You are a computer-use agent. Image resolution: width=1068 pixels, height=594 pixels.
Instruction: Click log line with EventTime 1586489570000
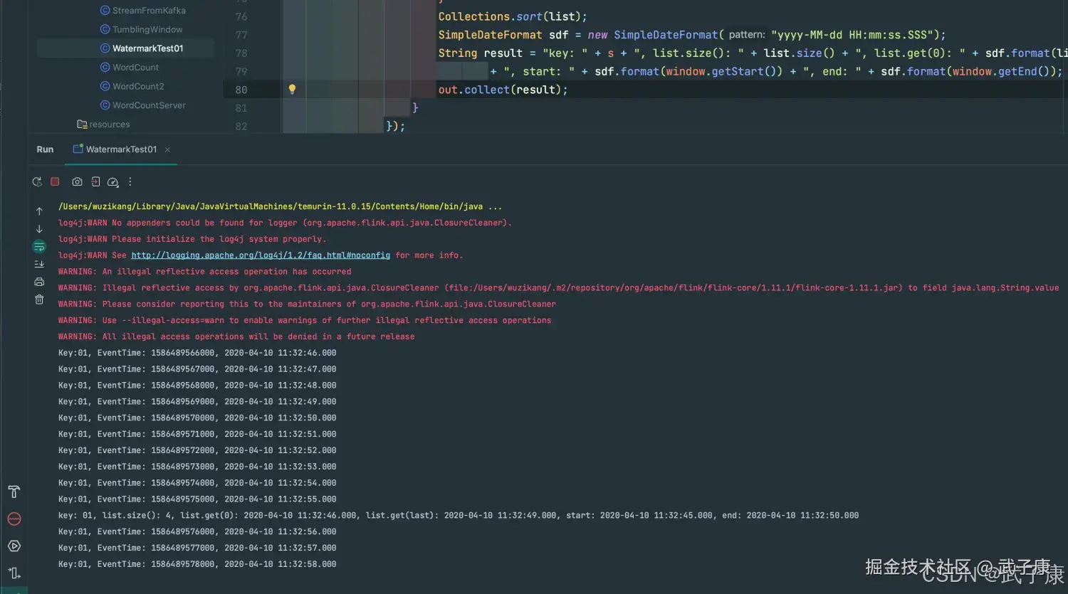click(x=197, y=418)
